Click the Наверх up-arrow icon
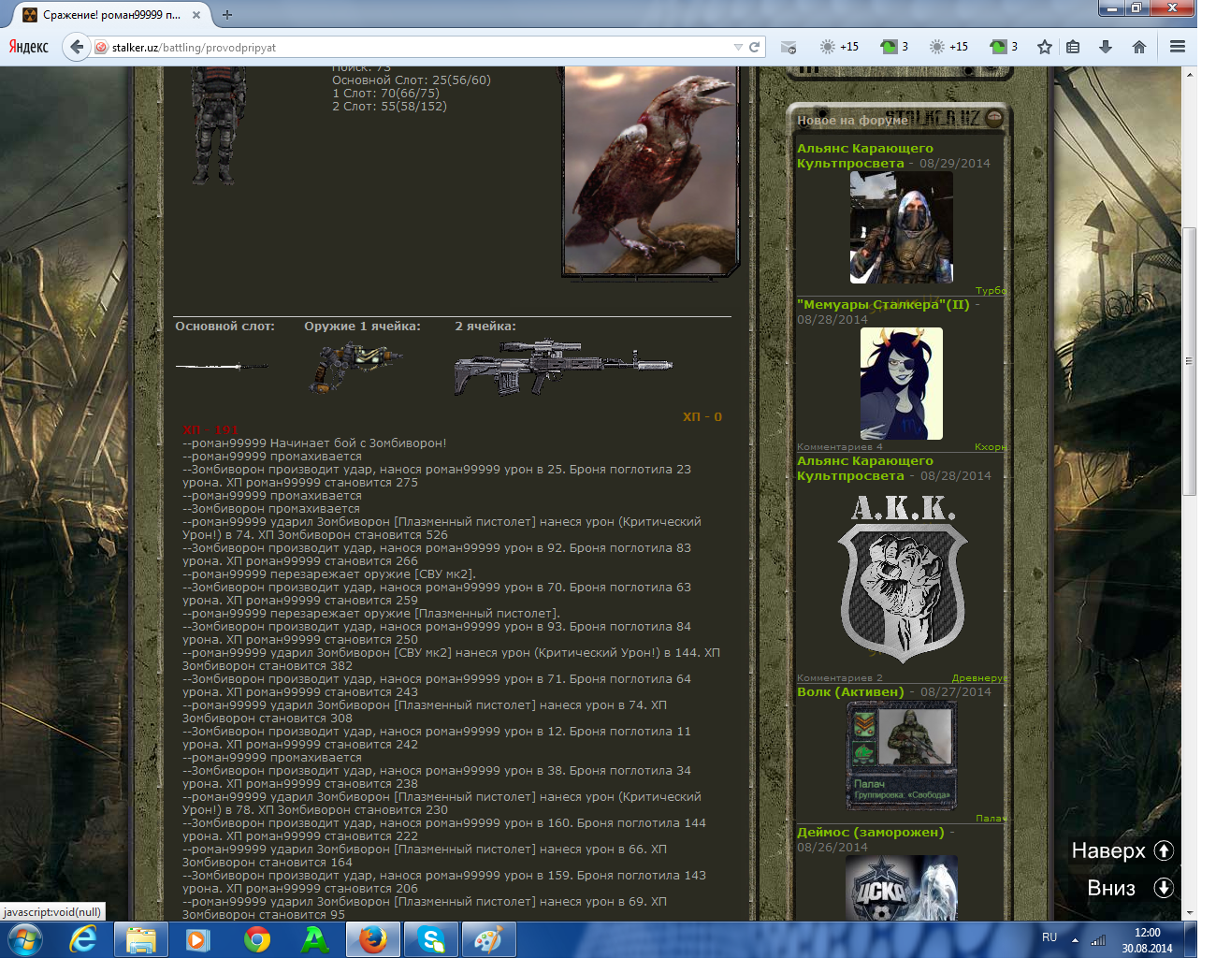This screenshot has height=973, width=1216. tap(1164, 850)
